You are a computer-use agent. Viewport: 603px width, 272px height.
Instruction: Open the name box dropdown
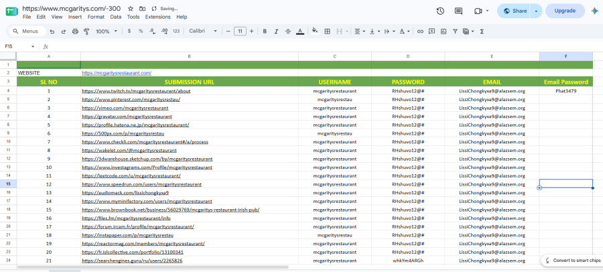click(x=33, y=46)
